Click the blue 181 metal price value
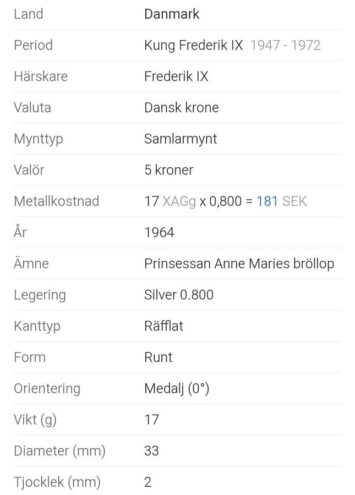This screenshot has height=495, width=355. pos(267,201)
